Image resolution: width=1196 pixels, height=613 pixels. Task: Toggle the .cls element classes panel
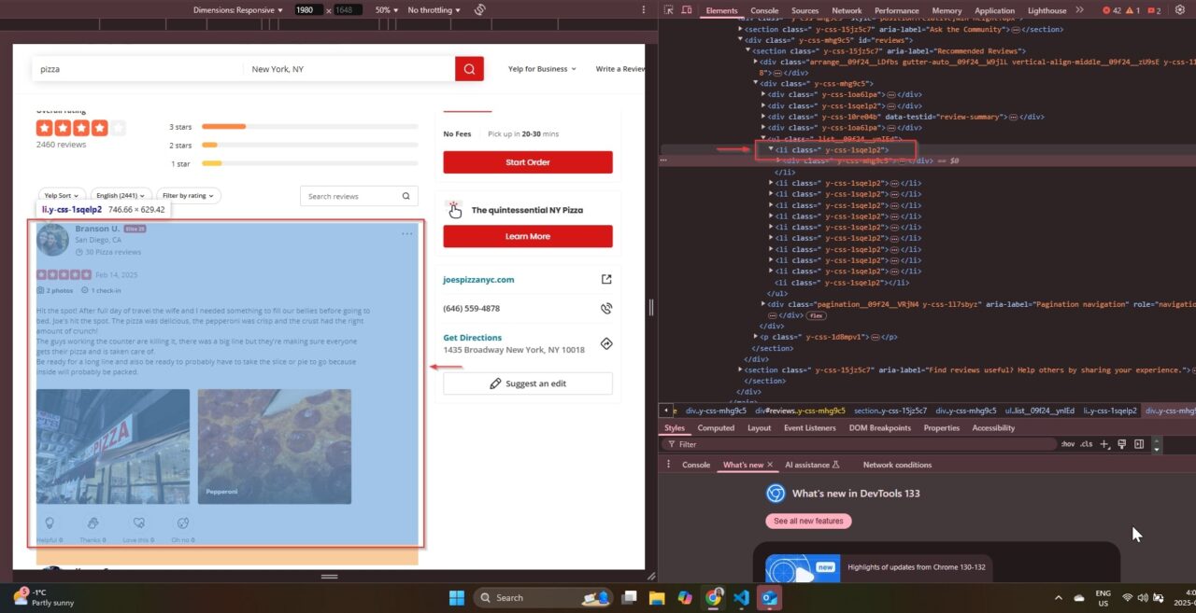pyautogui.click(x=1086, y=444)
